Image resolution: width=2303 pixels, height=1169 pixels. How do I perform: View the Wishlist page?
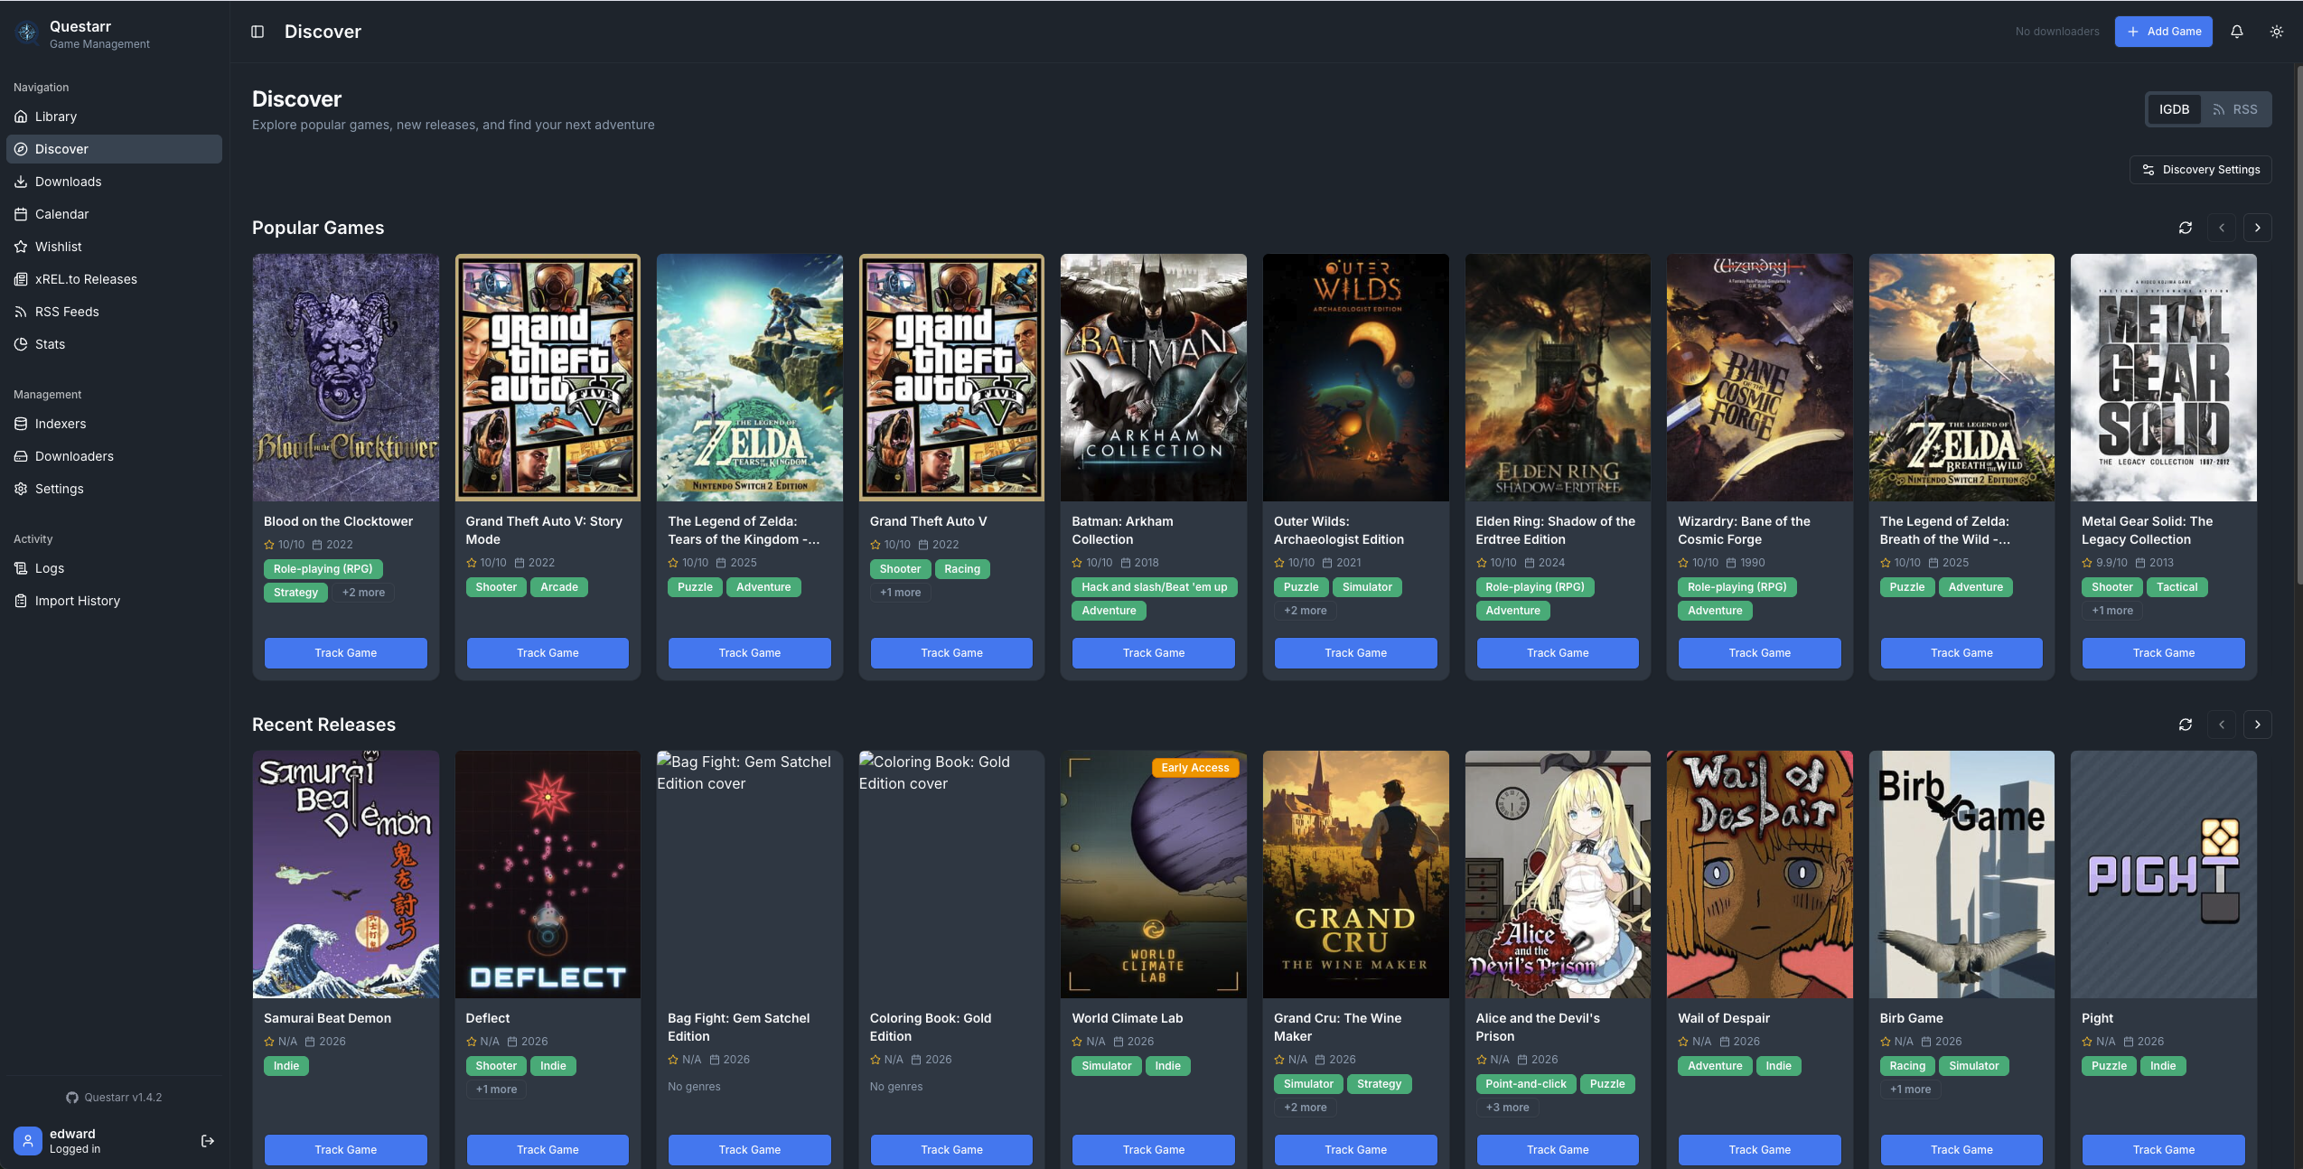click(114, 247)
